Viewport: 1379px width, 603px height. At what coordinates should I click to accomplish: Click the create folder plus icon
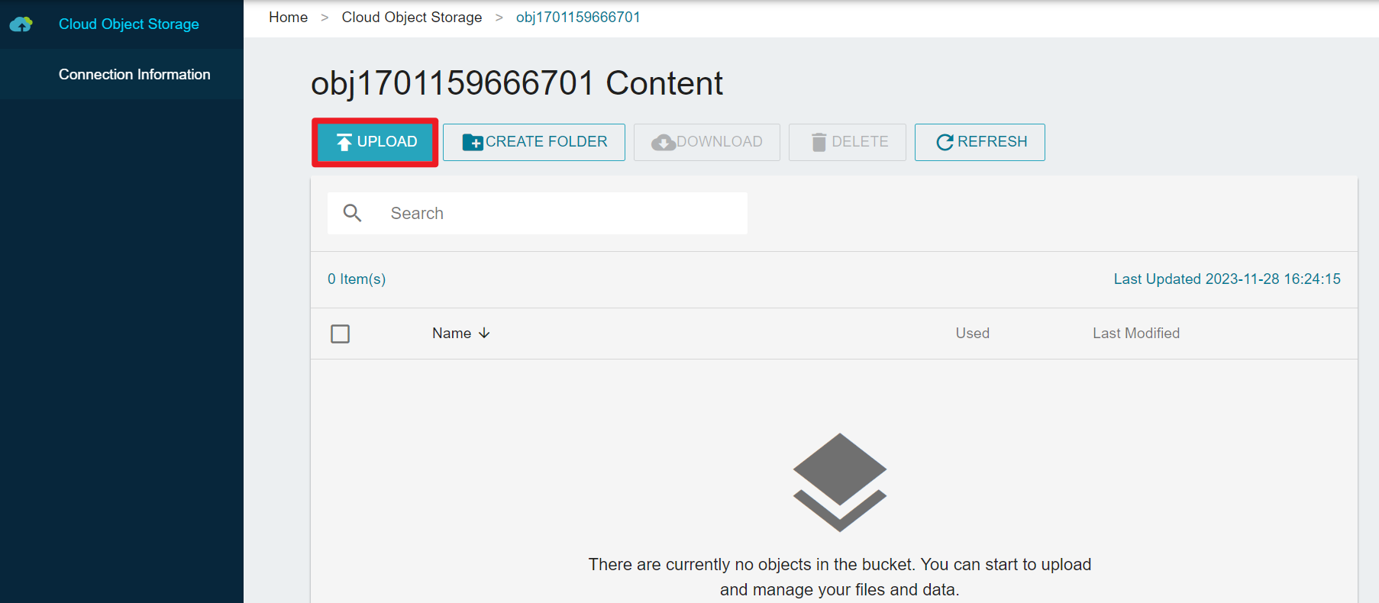[x=473, y=142]
